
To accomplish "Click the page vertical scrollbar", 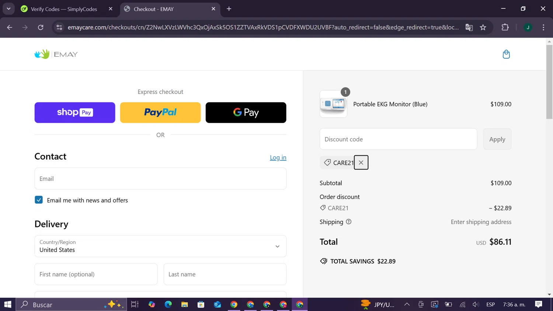I will pos(549,82).
